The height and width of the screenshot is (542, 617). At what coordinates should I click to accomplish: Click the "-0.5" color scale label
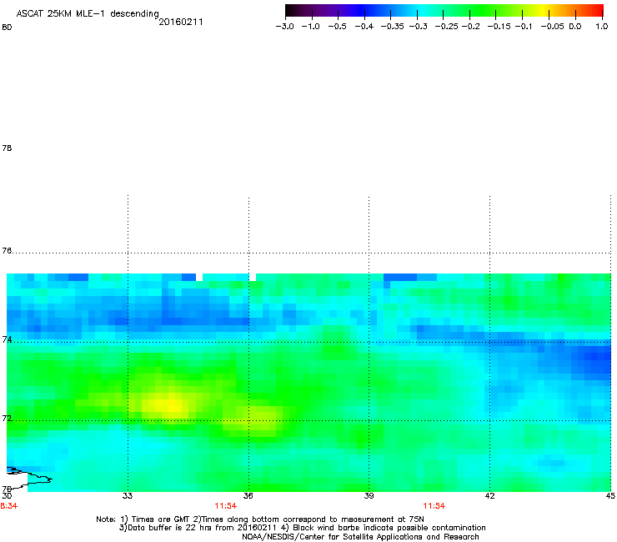click(x=337, y=27)
